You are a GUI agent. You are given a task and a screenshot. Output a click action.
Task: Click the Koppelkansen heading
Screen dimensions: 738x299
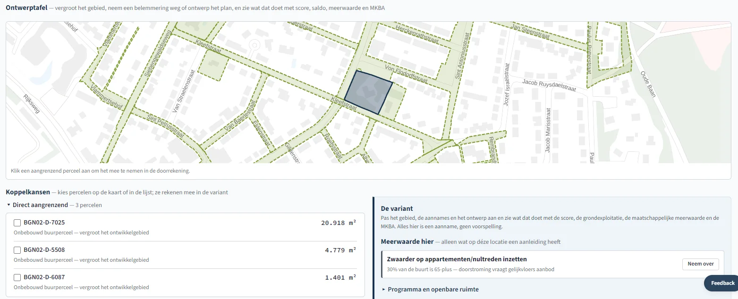(28, 192)
